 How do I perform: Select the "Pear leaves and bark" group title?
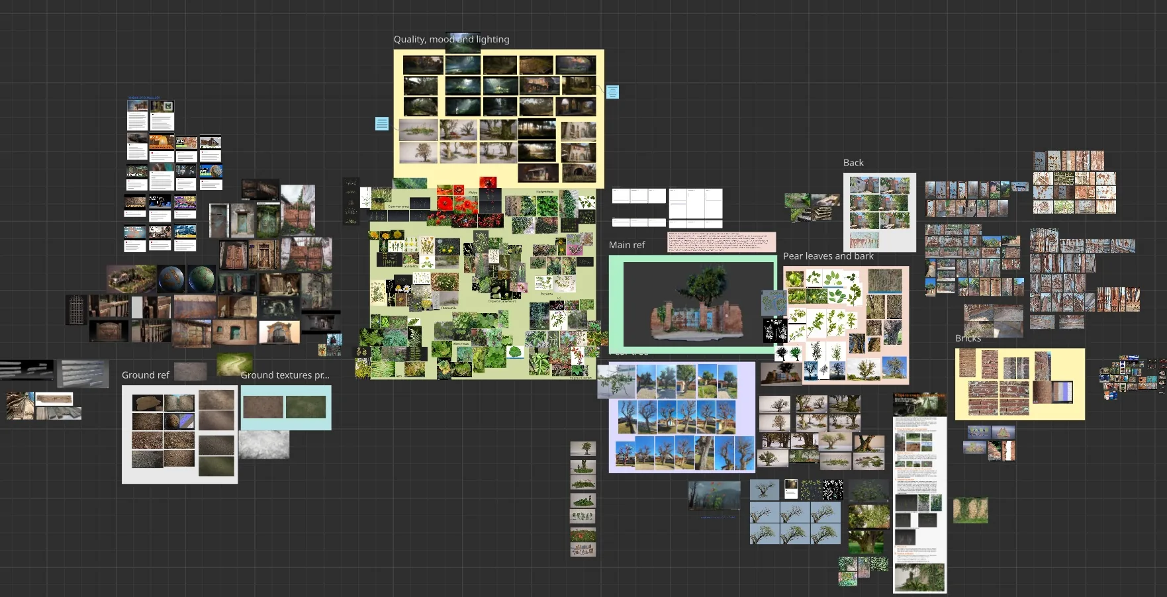(828, 256)
